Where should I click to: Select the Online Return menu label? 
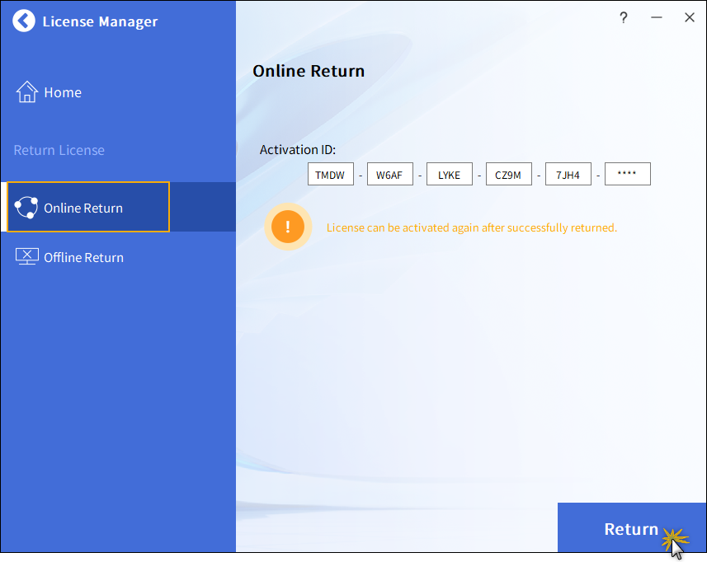(x=83, y=208)
